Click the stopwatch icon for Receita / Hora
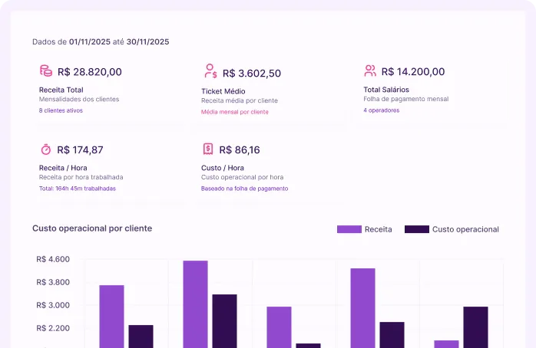This screenshot has width=536, height=348. click(x=45, y=149)
